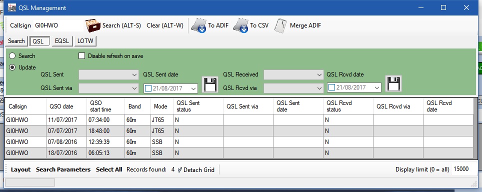
Task: Click start time cell 18:48:00
Action: 105,131
